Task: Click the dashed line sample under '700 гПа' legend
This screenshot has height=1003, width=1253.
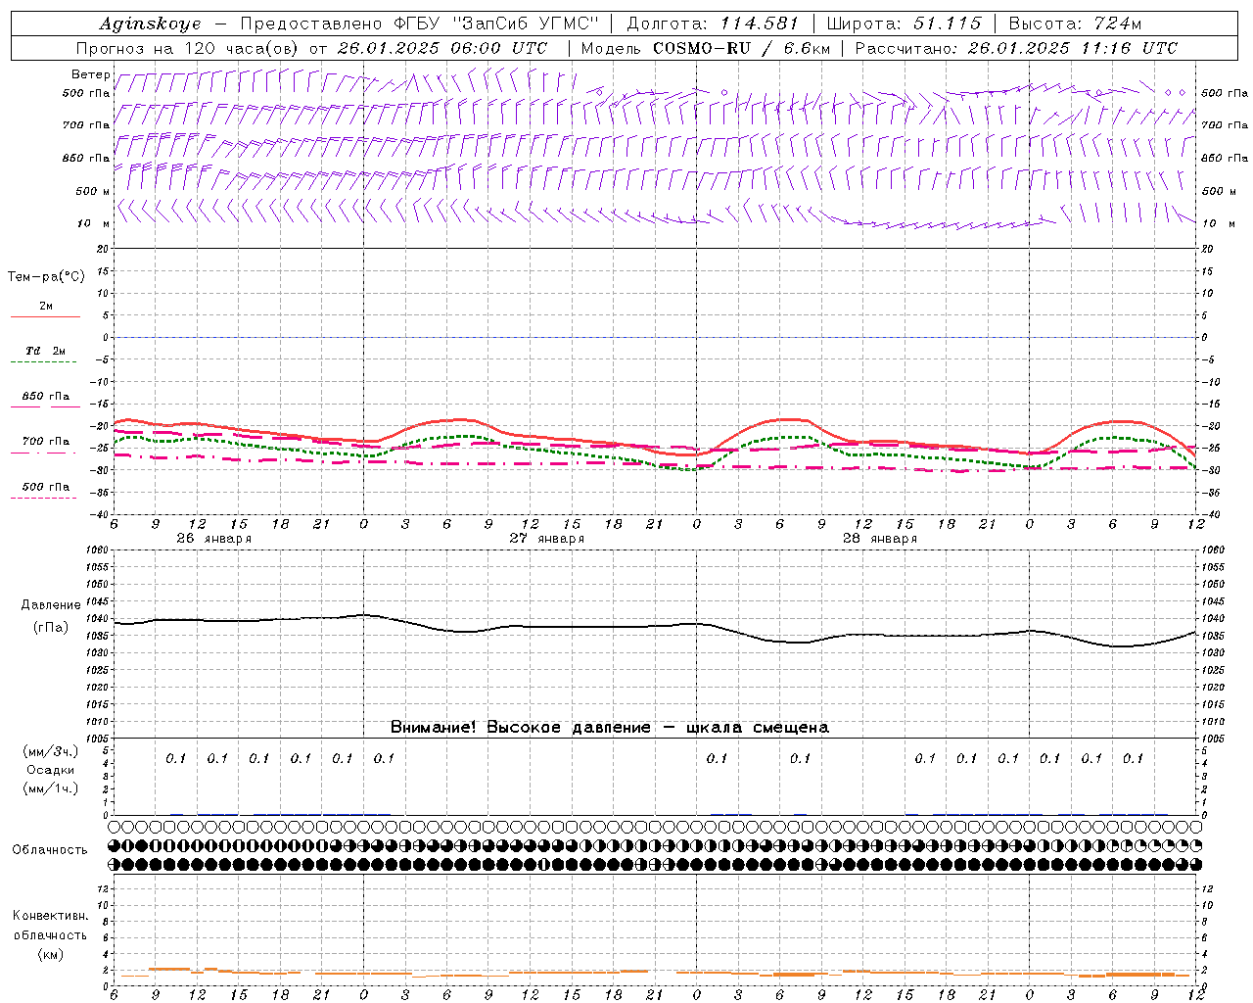Action: [43, 453]
